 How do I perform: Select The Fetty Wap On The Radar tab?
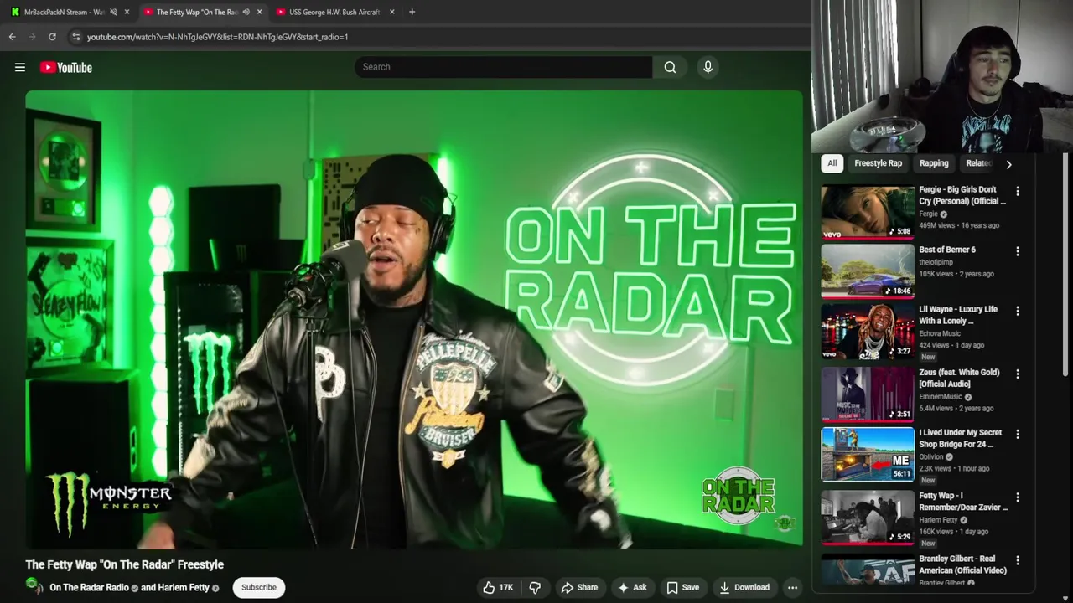tap(197, 12)
